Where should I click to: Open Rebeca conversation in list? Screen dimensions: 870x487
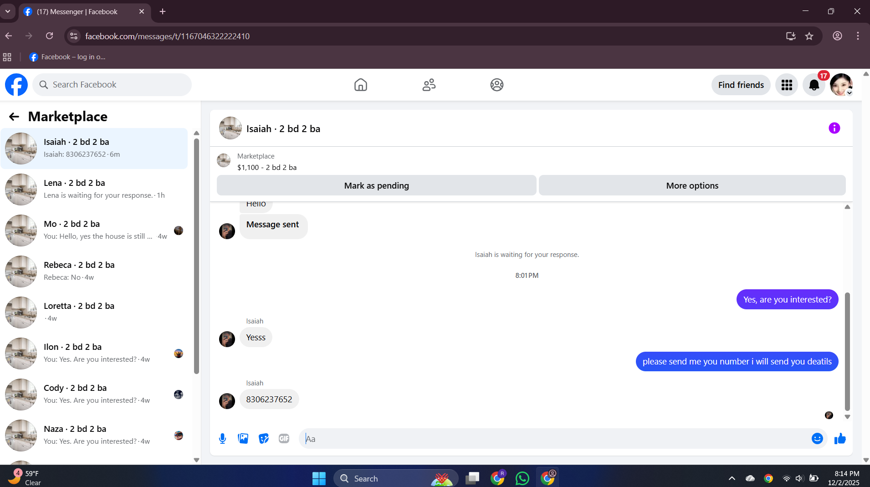(94, 272)
